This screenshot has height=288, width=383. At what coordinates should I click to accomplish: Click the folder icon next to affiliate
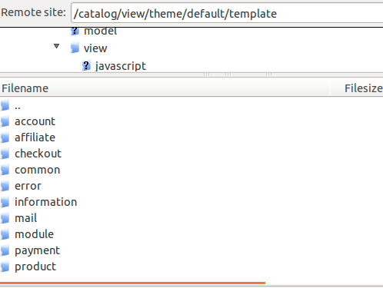(5, 137)
